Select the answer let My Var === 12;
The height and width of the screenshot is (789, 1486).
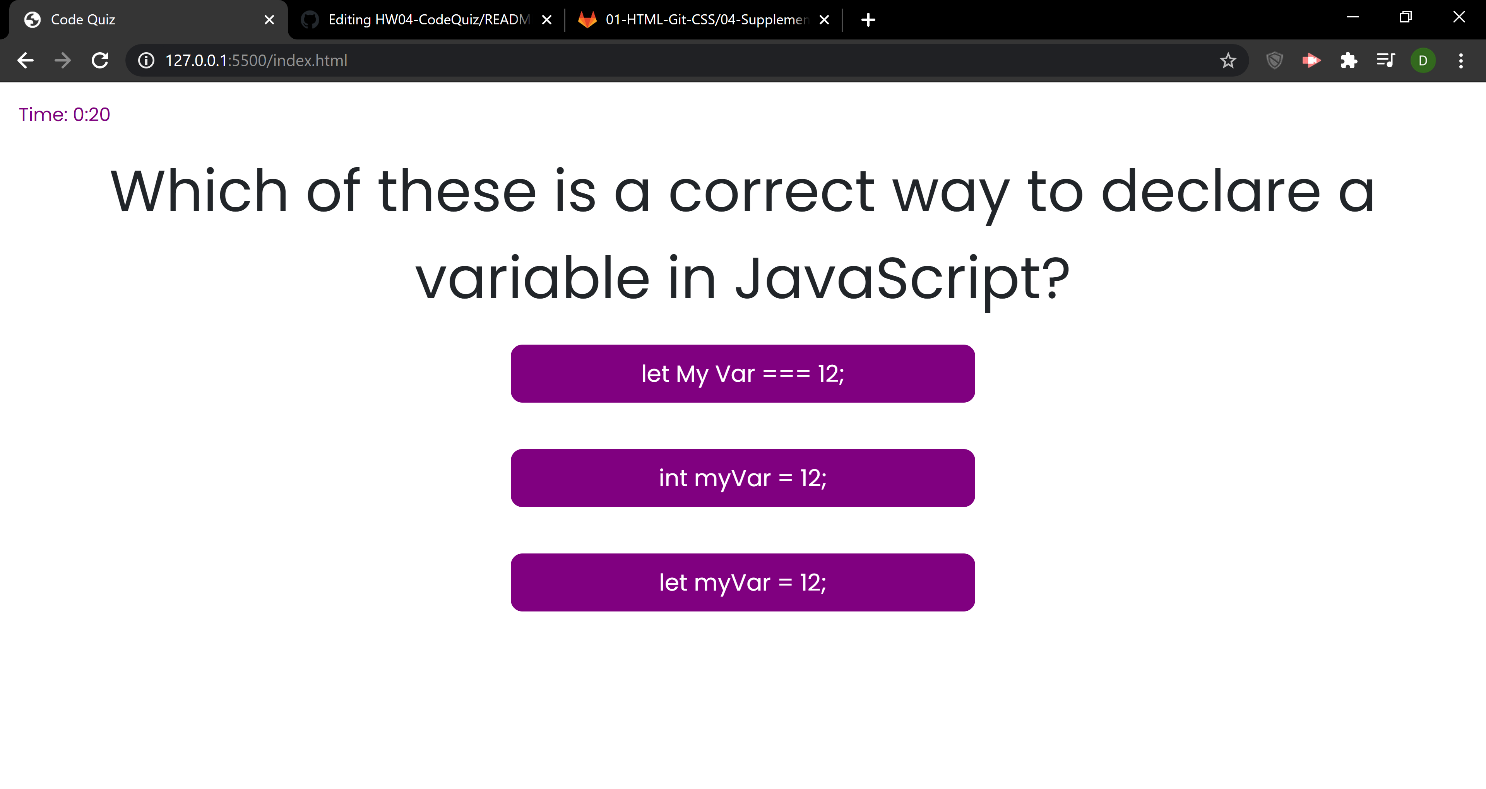[x=743, y=373]
